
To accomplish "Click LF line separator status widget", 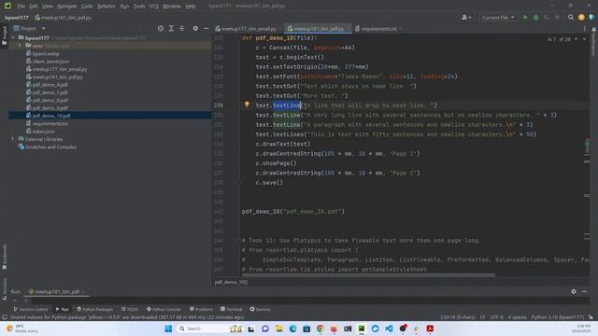I will click(482, 317).
